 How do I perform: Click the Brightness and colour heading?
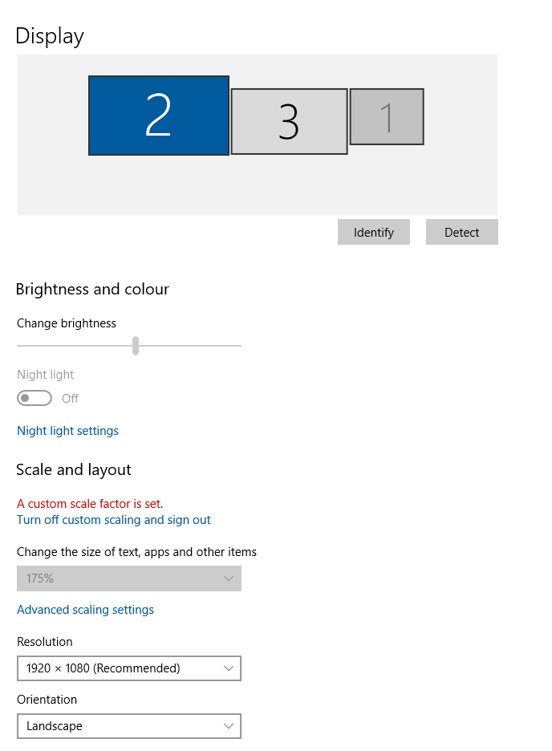(91, 289)
